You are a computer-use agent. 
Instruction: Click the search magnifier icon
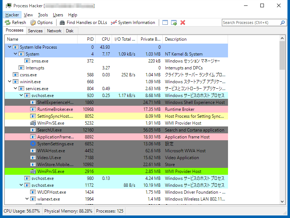click(282, 23)
